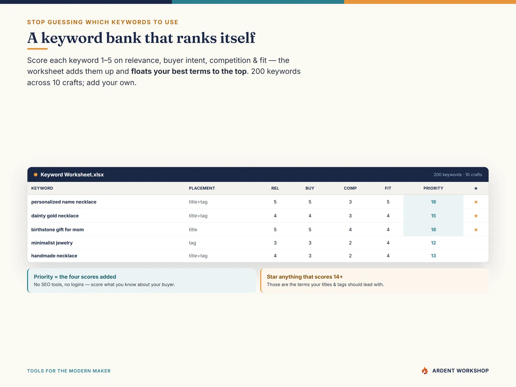Click priority 18 for personalized name necklace
516x387 pixels.
433,202
